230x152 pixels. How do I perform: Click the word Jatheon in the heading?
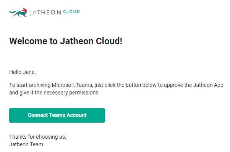77,41
